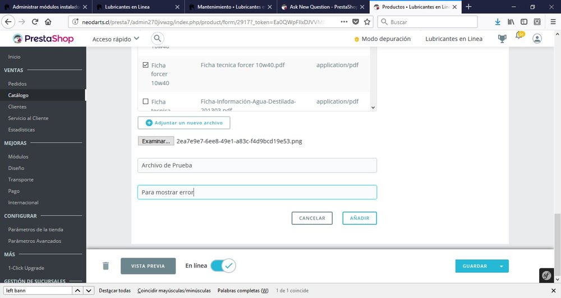Jump to previous find match
Image resolution: width=561 pixels, height=298 pixels.
coord(77,291)
